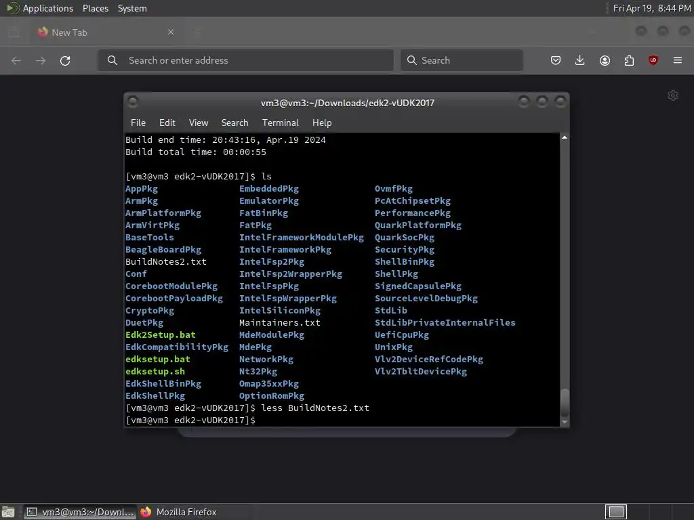Click the terminal scrollbar thumb
Screen dimensions: 694x520
(565, 402)
